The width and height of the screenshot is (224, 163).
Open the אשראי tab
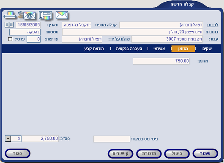pos(159,49)
